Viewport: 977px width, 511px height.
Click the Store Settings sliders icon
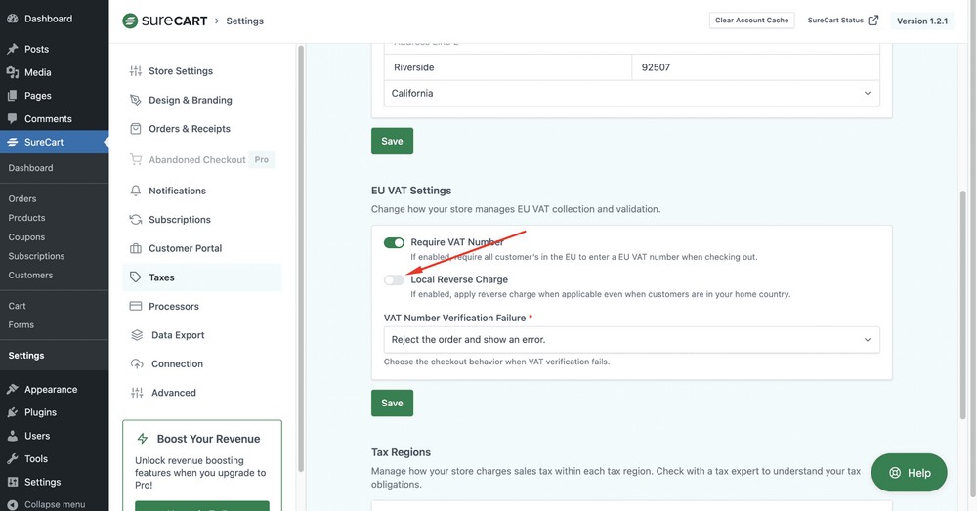coord(136,71)
